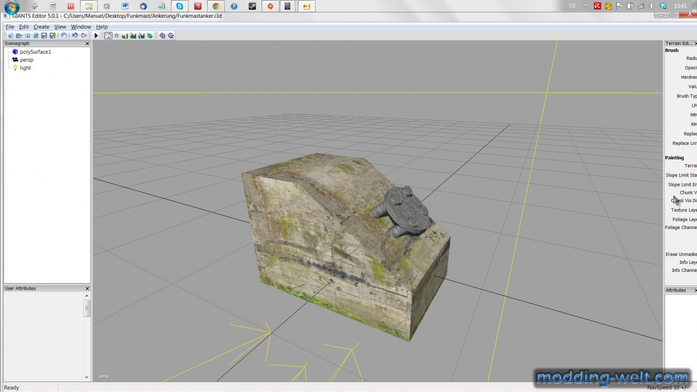The image size is (697, 392).
Task: Click the blue cube icon beside polySurface1
Action: [x=16, y=52]
